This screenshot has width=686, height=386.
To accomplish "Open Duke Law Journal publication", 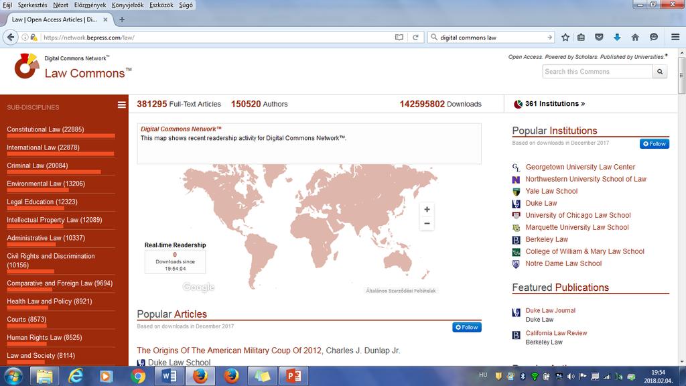I will [x=551, y=310].
